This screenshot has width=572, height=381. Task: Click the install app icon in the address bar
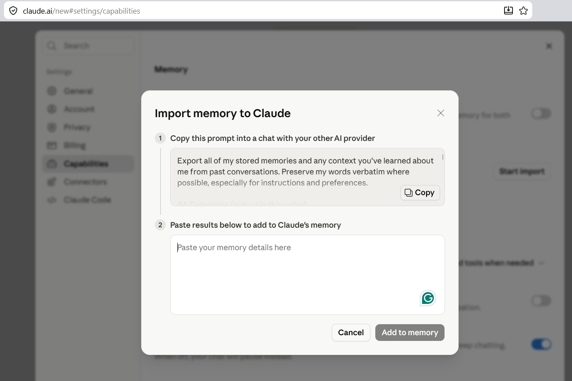point(508,11)
